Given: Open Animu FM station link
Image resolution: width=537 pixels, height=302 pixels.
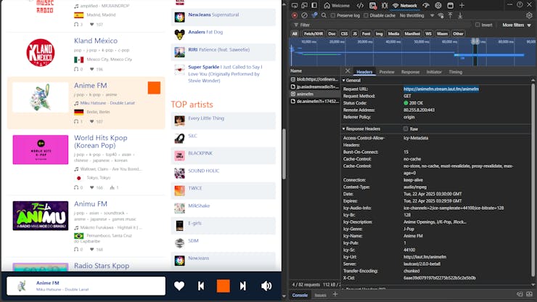Looking at the screenshot, I should (91, 203).
